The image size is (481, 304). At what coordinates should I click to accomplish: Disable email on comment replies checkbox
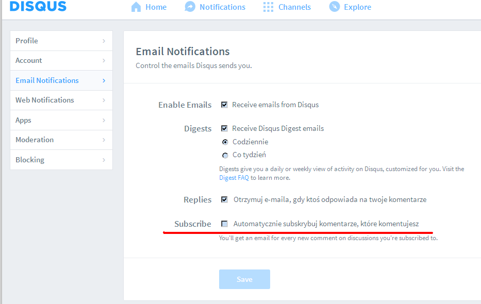[225, 200]
